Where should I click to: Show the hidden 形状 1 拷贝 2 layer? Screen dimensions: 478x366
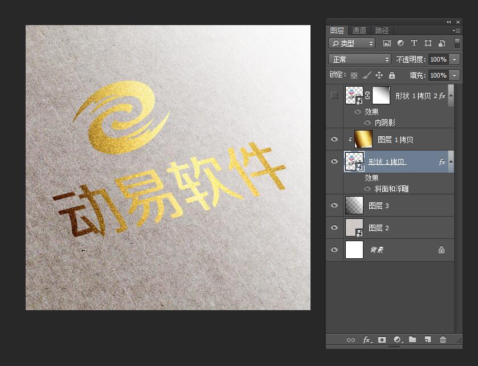click(x=334, y=95)
